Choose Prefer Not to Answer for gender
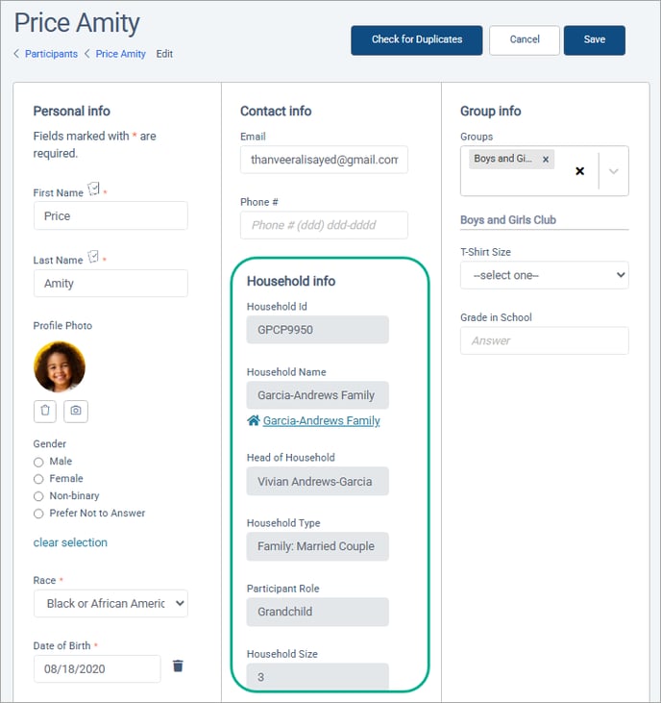 (38, 514)
